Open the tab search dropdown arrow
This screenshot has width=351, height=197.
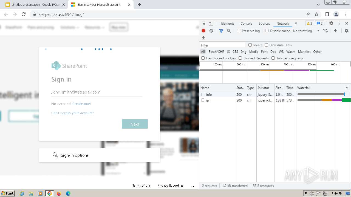(x=318, y=5)
